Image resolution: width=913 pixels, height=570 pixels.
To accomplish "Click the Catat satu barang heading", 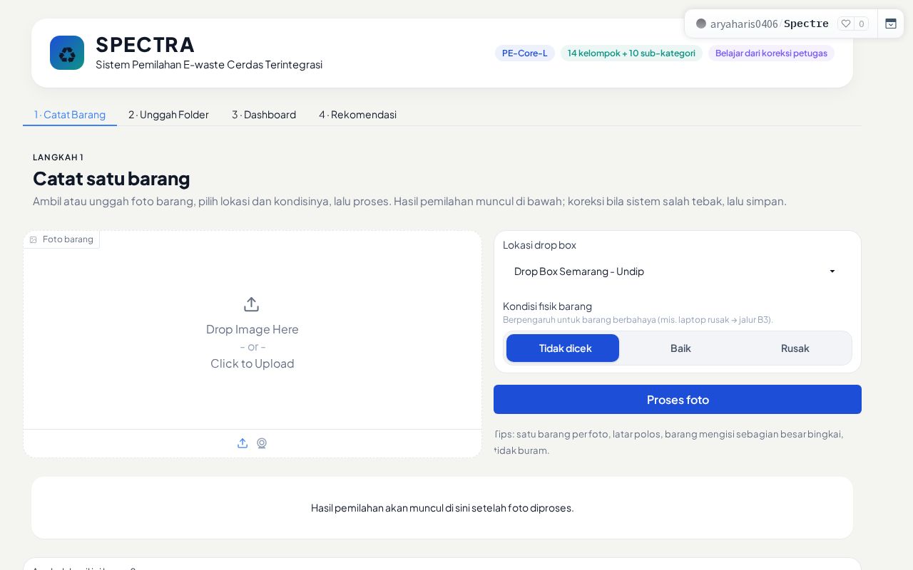I will click(x=111, y=178).
